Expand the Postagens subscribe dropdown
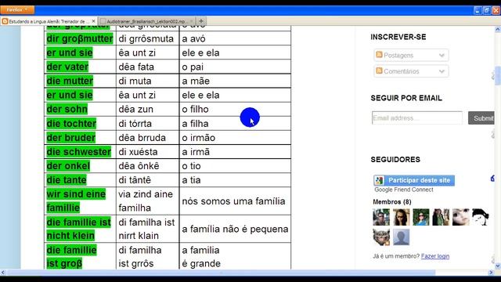Screen dimensions: 501x282 click(442, 56)
